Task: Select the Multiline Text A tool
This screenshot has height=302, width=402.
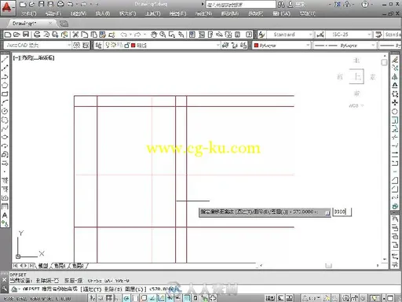Action: (5, 215)
